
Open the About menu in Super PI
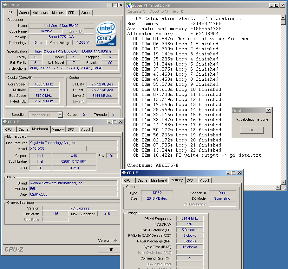[159, 11]
